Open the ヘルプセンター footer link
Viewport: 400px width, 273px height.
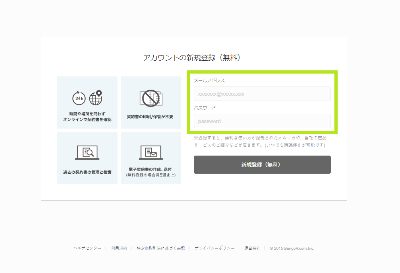(x=87, y=248)
